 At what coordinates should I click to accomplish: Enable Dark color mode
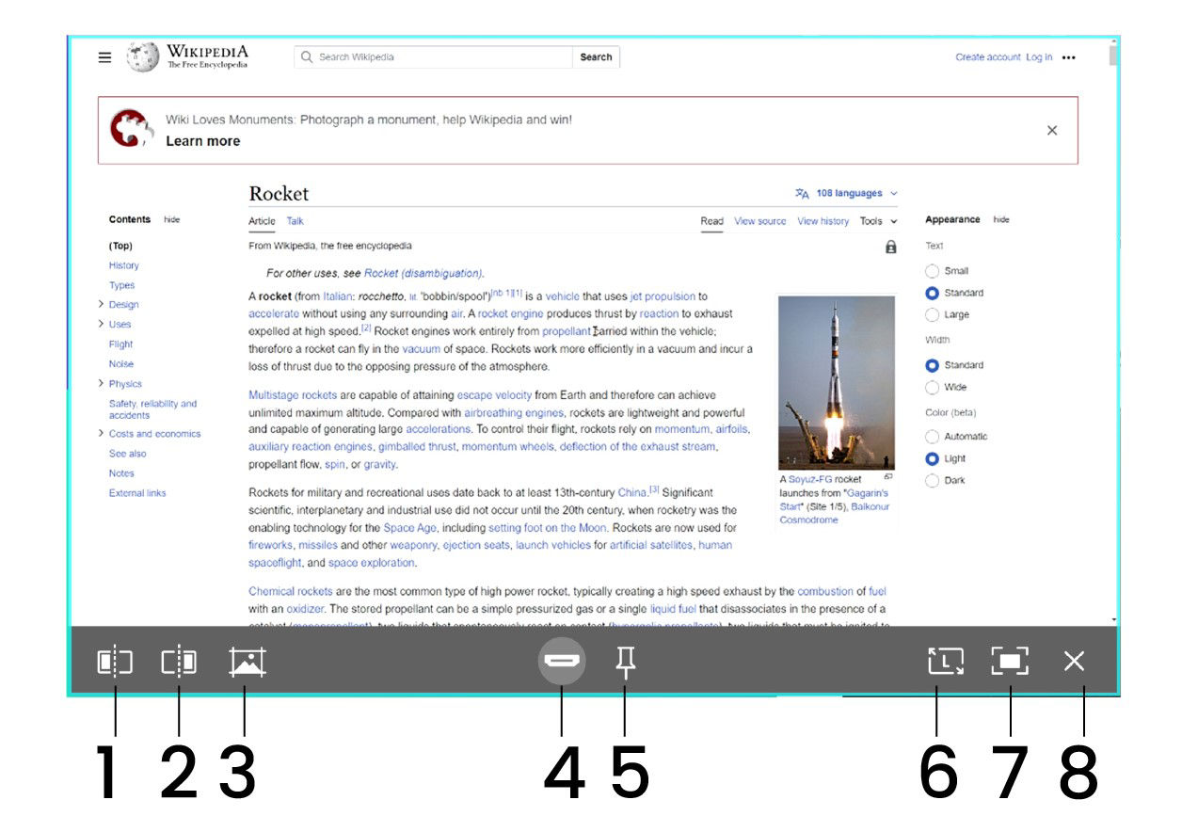click(933, 481)
